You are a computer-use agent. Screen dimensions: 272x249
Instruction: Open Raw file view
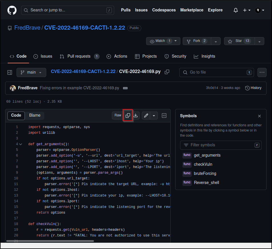point(118,116)
